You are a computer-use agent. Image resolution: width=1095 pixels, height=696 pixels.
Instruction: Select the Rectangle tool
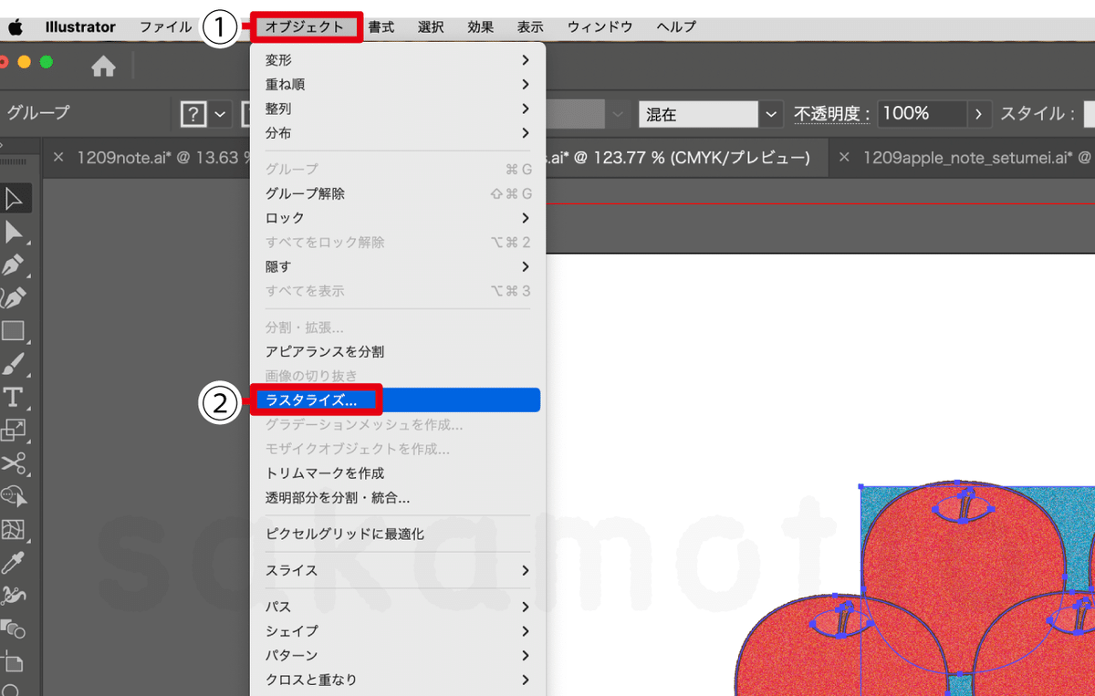point(14,330)
